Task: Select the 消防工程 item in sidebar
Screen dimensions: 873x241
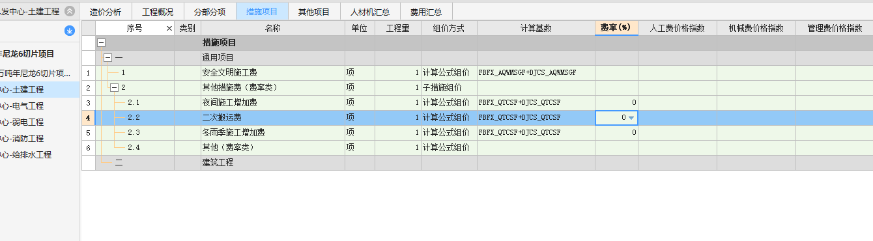Action: coord(40,138)
